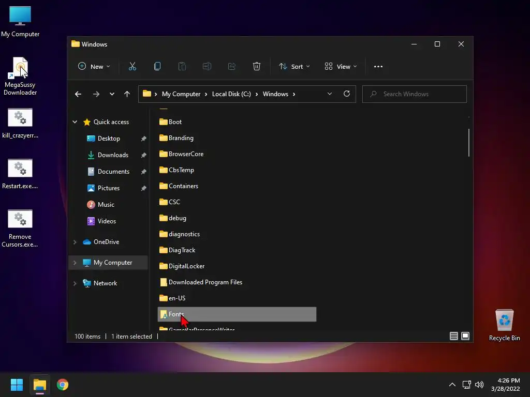Click the Paste clipboard icon
Screen dimensions: 530x397
pyautogui.click(x=182, y=67)
